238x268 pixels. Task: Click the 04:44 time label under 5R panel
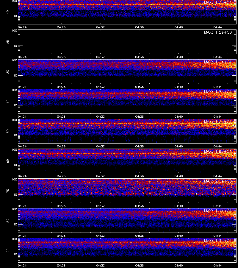coord(218,146)
